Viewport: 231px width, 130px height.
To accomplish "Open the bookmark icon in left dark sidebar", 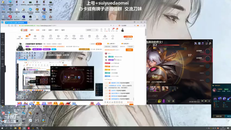I will click(3, 42).
